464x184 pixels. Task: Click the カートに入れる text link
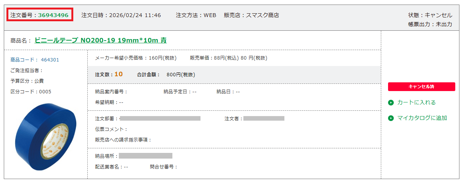point(416,102)
